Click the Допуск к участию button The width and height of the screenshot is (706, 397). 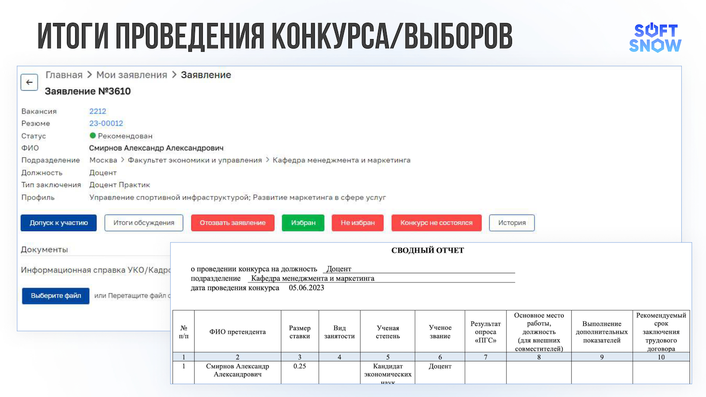[x=59, y=223]
